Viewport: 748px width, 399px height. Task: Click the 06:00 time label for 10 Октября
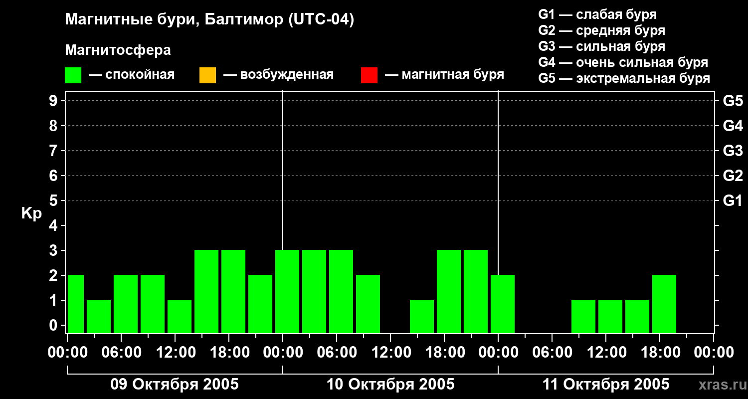tap(337, 353)
